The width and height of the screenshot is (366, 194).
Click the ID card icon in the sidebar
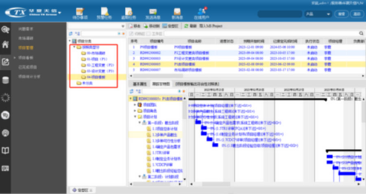tap(5, 168)
